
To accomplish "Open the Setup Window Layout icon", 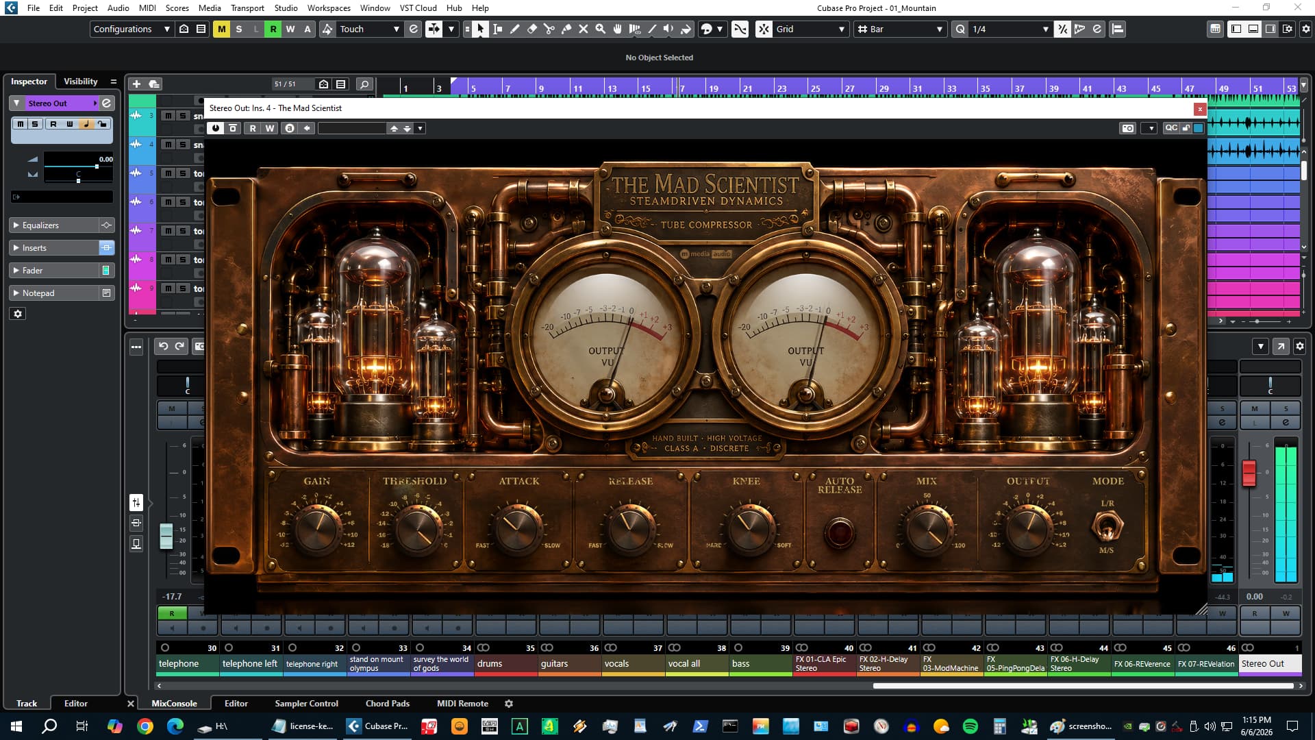I will point(1288,29).
